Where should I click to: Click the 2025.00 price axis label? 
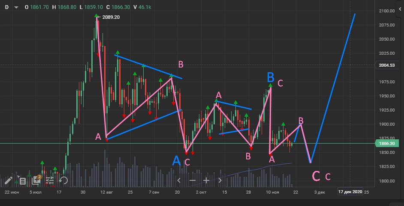(387, 53)
